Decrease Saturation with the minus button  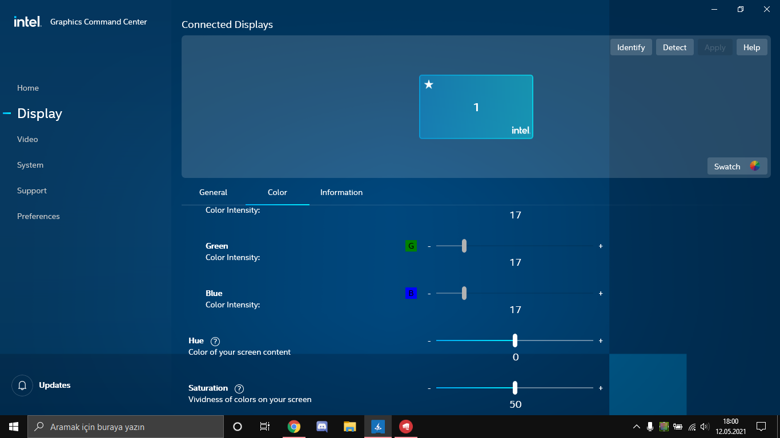click(x=429, y=388)
